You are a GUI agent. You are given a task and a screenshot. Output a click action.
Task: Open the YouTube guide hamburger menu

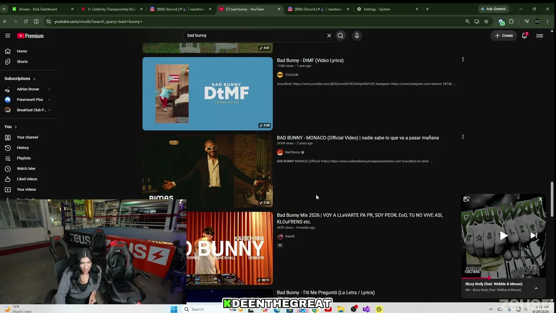pos(8,36)
